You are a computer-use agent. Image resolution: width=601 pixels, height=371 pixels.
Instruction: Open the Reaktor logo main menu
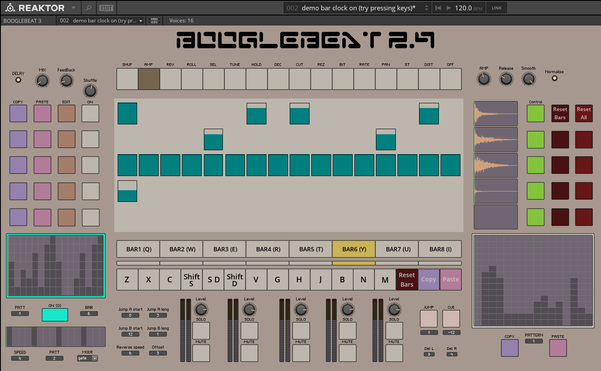(x=35, y=8)
